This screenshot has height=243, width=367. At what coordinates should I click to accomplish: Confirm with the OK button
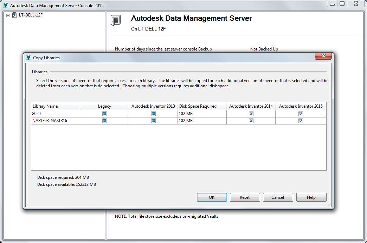coord(212,197)
